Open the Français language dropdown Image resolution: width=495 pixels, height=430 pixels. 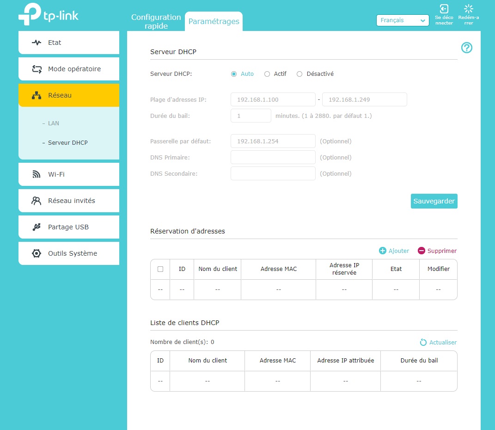coord(403,20)
